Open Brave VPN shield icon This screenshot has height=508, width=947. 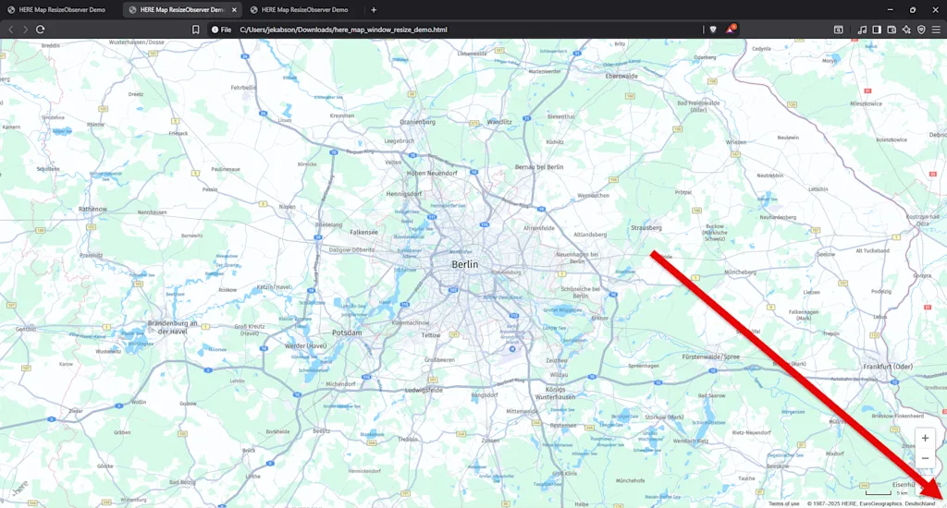(x=921, y=30)
